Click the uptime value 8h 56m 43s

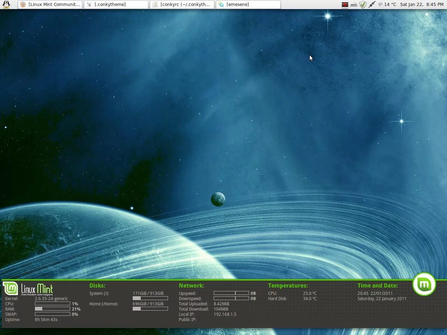point(46,320)
